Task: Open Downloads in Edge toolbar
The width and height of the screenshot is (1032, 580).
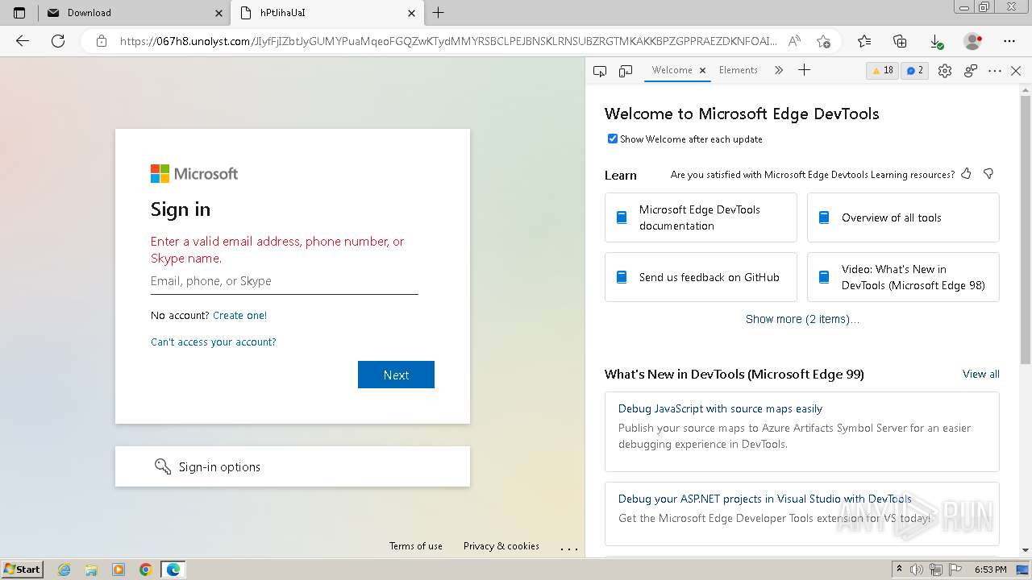Action: (936, 41)
